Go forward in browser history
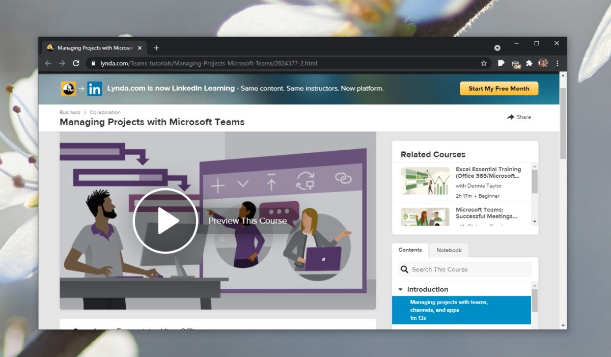The image size is (611, 357). [x=62, y=63]
